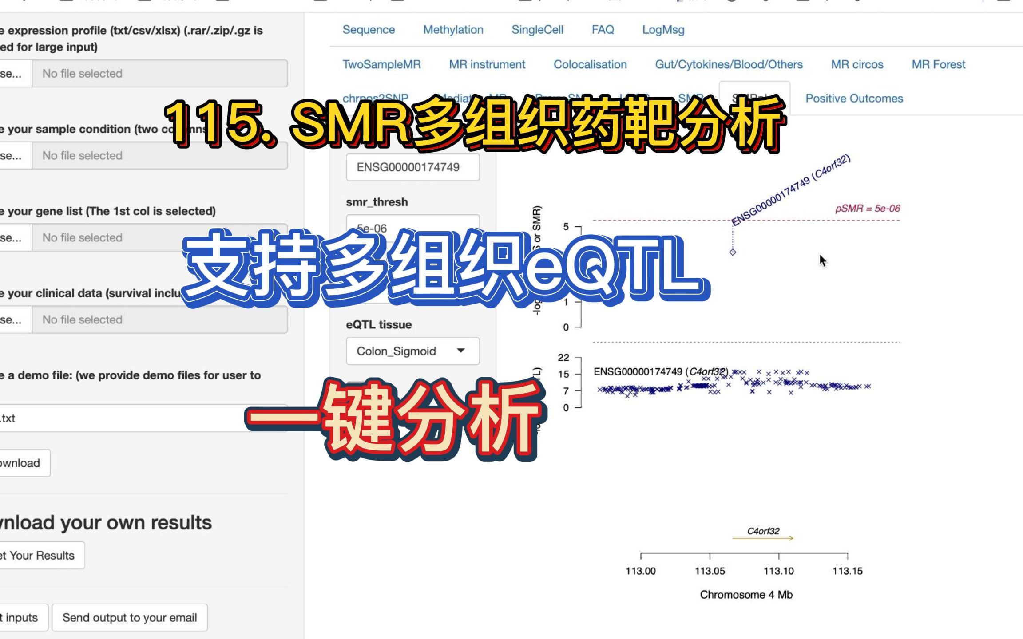Expand the eQTL tissue dropdown showing Colon_Sigmoid
Image resolution: width=1023 pixels, height=639 pixels.
point(412,351)
